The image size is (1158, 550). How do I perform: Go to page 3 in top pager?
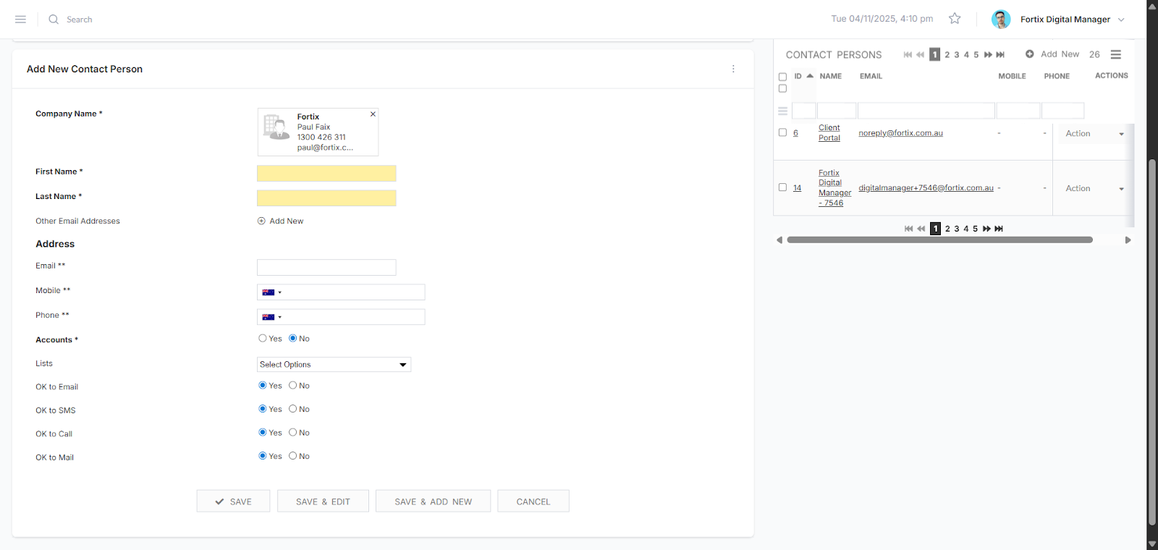(957, 55)
